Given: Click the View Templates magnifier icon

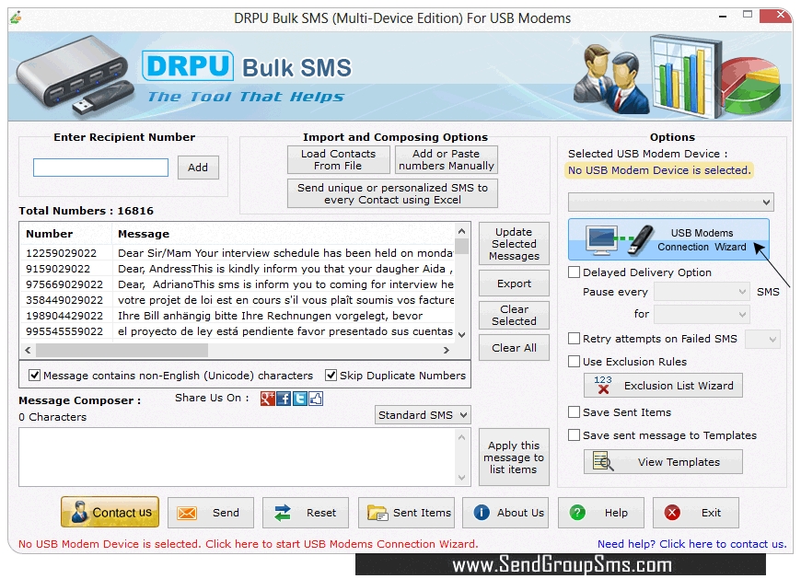Looking at the screenshot, I should (603, 461).
